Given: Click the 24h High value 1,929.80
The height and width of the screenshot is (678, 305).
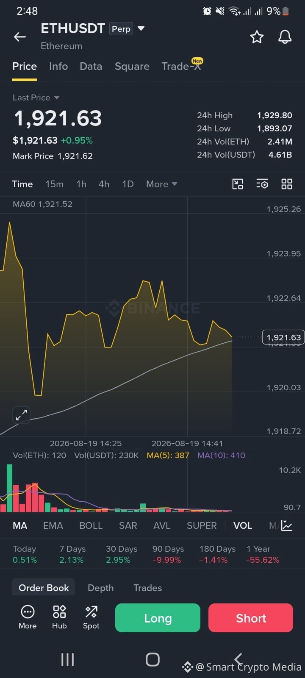Looking at the screenshot, I should coord(274,115).
